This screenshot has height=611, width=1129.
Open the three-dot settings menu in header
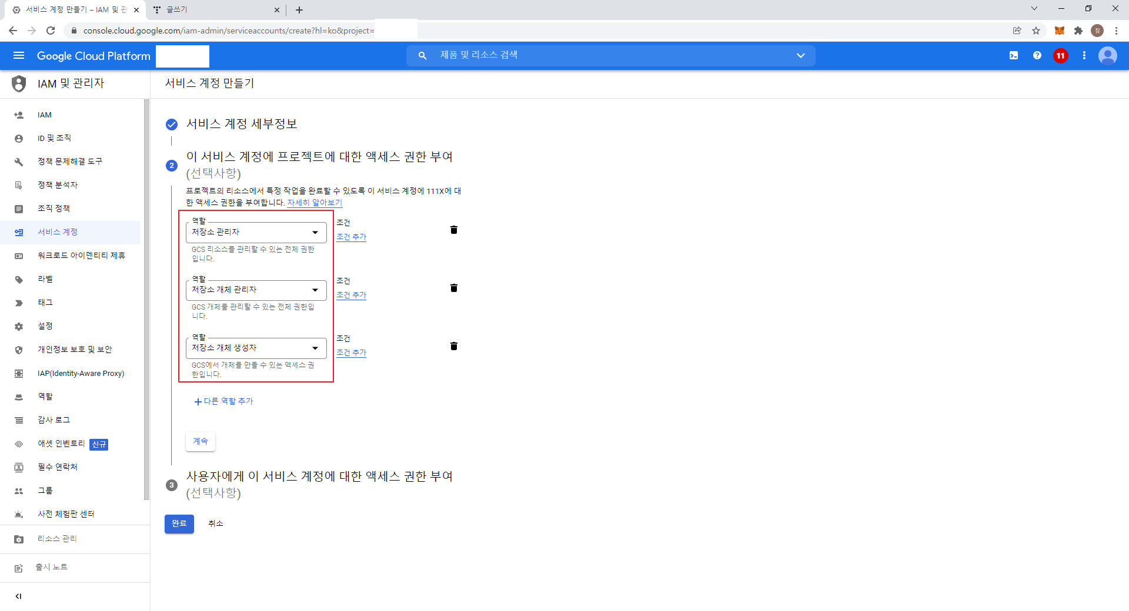[1084, 56]
